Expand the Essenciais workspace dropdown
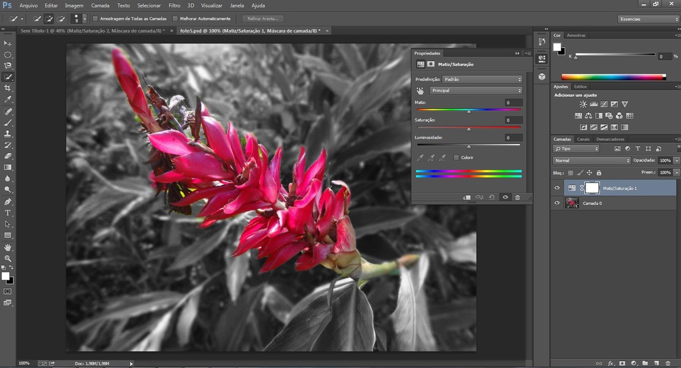Image resolution: width=681 pixels, height=368 pixels. coord(649,19)
